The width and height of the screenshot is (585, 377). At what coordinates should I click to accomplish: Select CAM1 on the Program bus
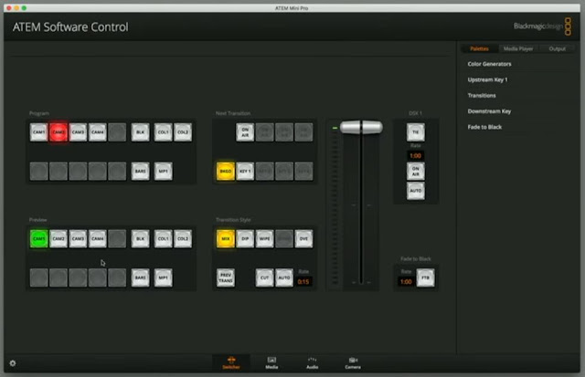point(38,132)
